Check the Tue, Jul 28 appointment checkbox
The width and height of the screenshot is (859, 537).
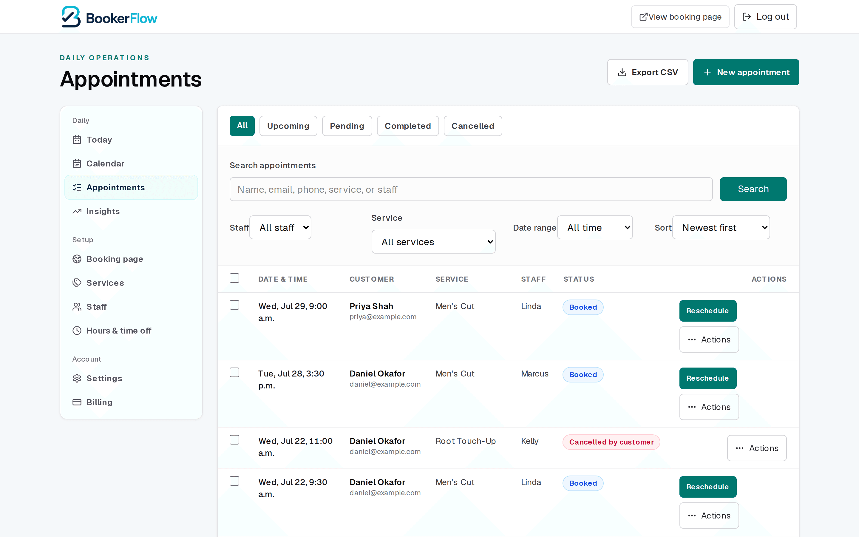point(234,373)
